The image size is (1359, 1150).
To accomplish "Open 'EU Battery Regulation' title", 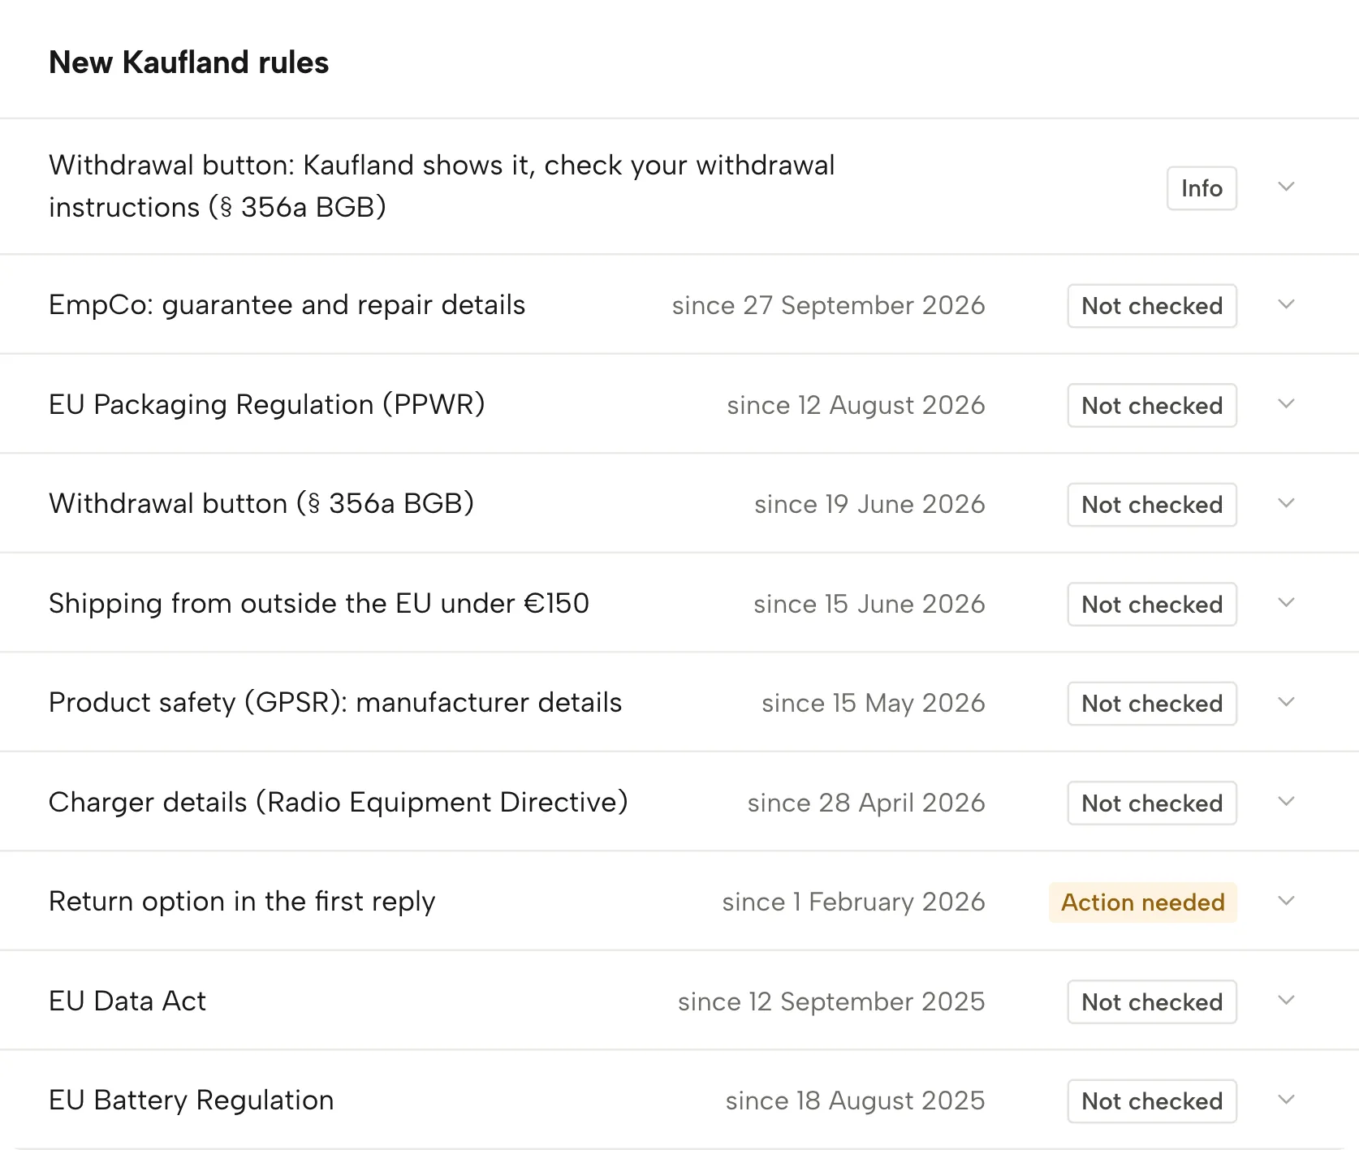I will click(x=192, y=1100).
